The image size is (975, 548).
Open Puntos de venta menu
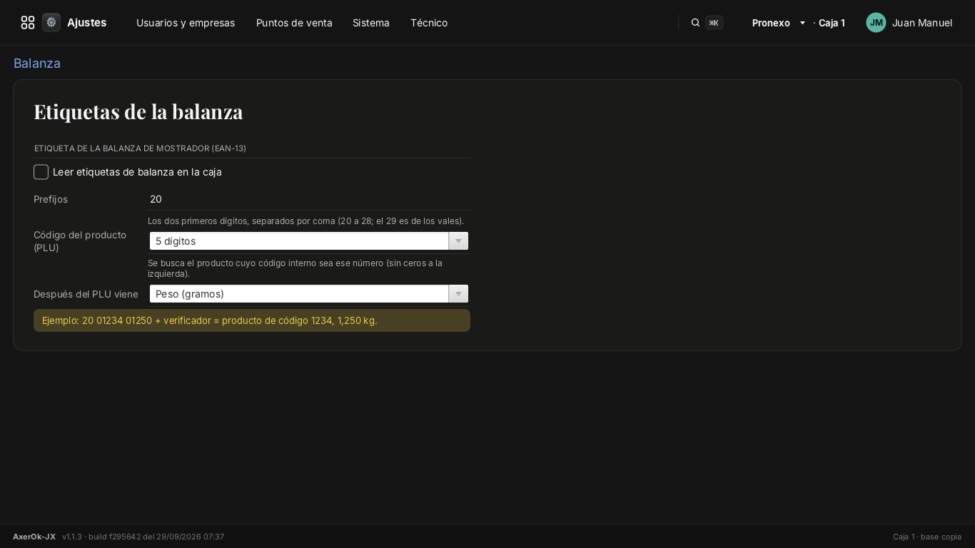(x=294, y=23)
